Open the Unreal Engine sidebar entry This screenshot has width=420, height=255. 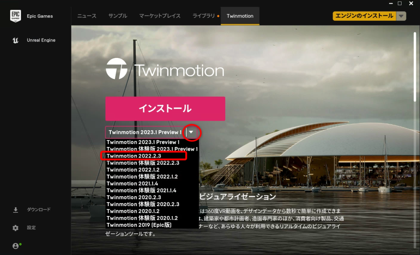[41, 40]
